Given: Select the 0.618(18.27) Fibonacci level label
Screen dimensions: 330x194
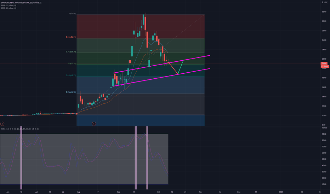Looking at the screenshot, I should (x=71, y=75).
